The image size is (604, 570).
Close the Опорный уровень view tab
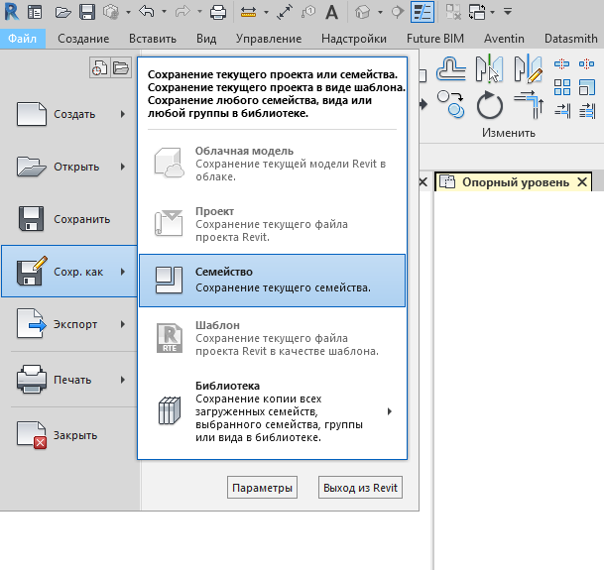coord(582,182)
